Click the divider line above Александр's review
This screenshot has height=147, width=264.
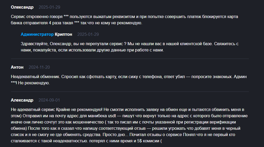coord(130,92)
